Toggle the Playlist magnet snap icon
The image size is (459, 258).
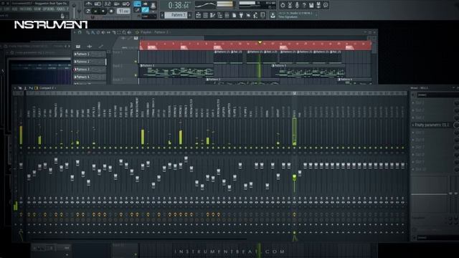click(80, 32)
